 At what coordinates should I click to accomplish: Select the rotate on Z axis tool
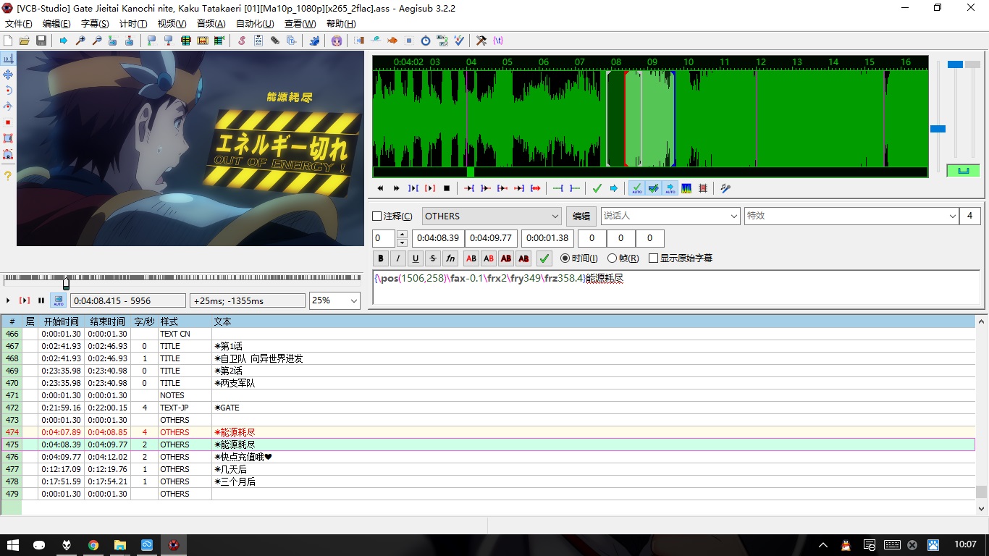[8, 90]
